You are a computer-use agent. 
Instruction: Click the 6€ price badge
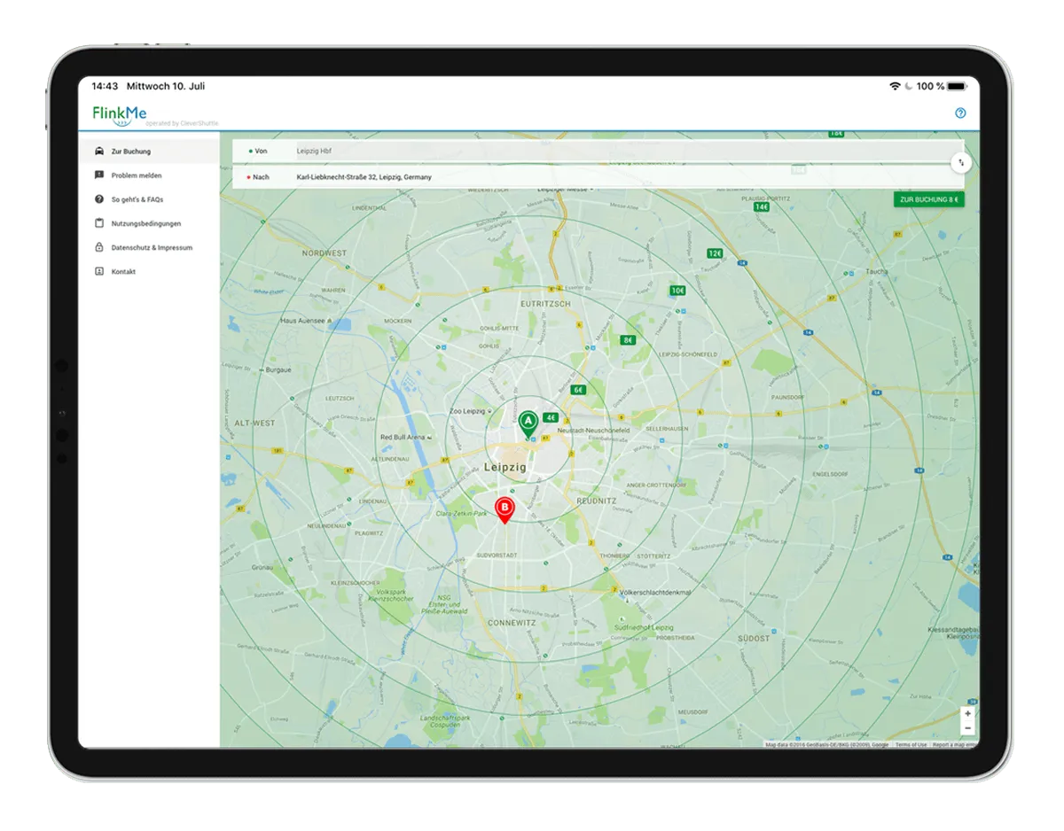[x=578, y=390]
